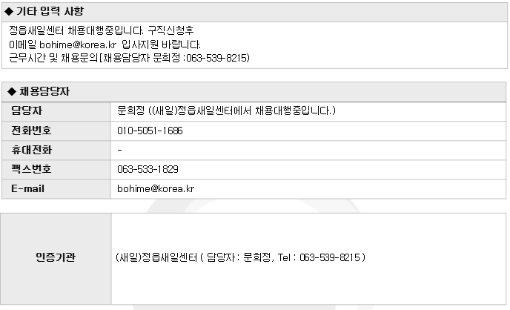Click the fax number 063-533-1829
This screenshot has height=310, width=510.
pyautogui.click(x=148, y=169)
